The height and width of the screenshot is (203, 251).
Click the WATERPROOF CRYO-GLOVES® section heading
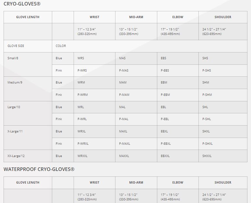pos(39,169)
